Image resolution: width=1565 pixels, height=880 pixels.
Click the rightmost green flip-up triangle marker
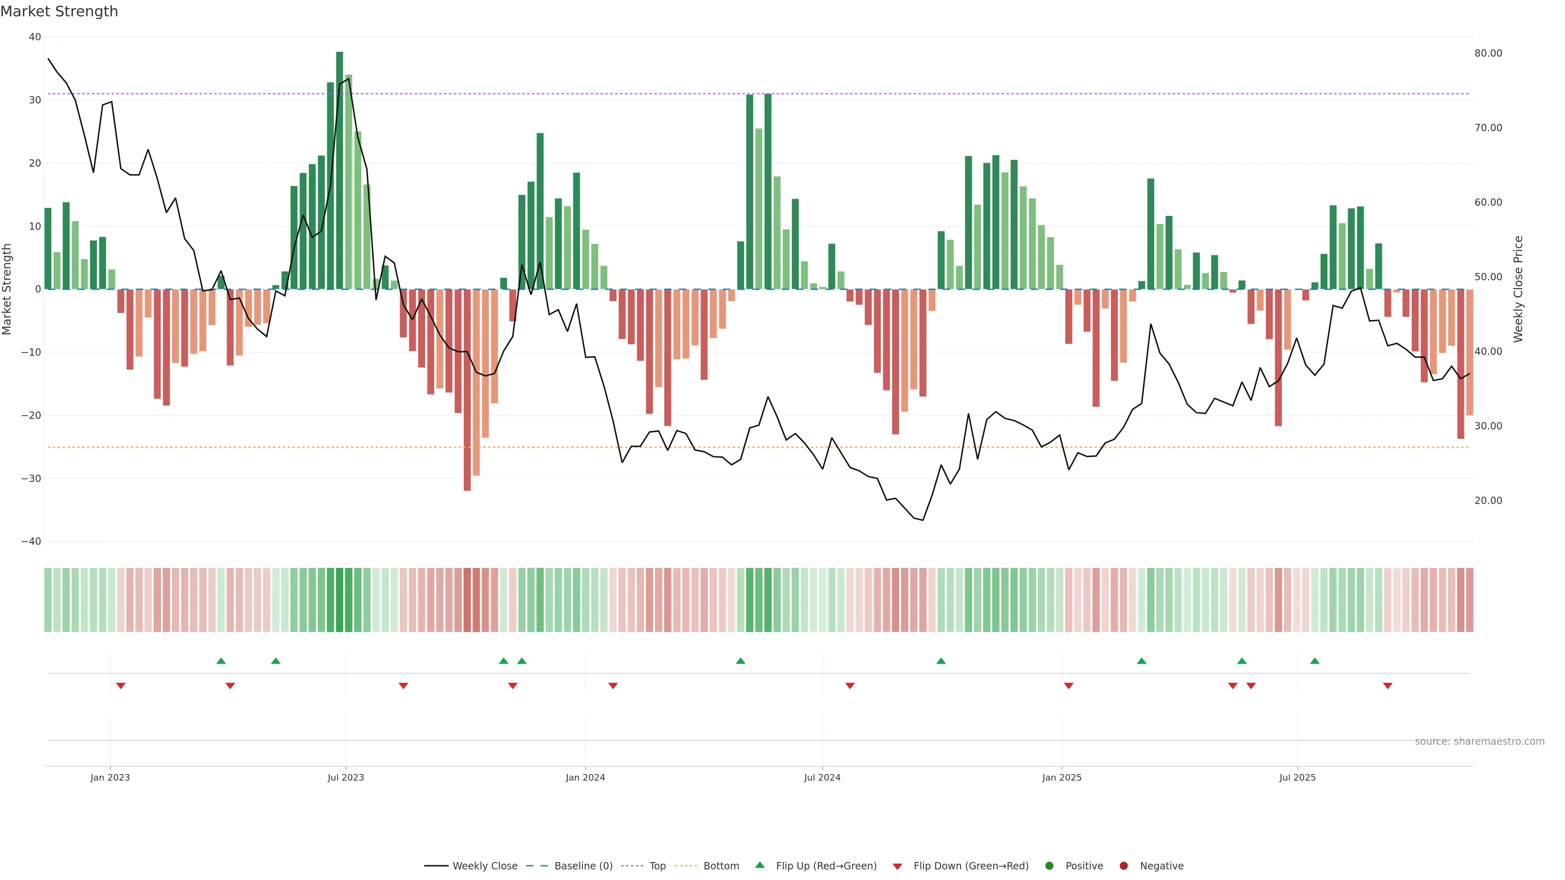(x=1315, y=661)
